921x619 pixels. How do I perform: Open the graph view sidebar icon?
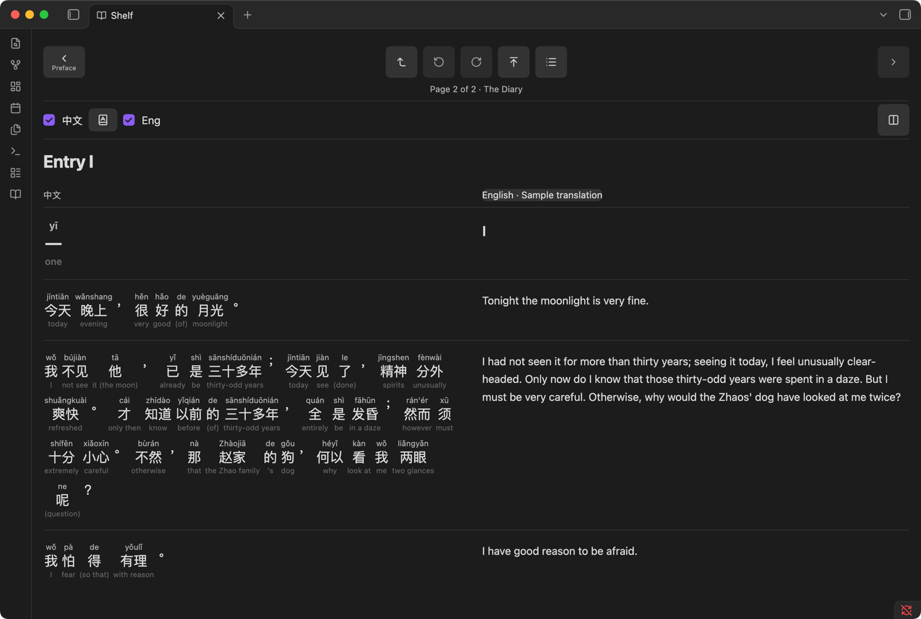pyautogui.click(x=16, y=64)
